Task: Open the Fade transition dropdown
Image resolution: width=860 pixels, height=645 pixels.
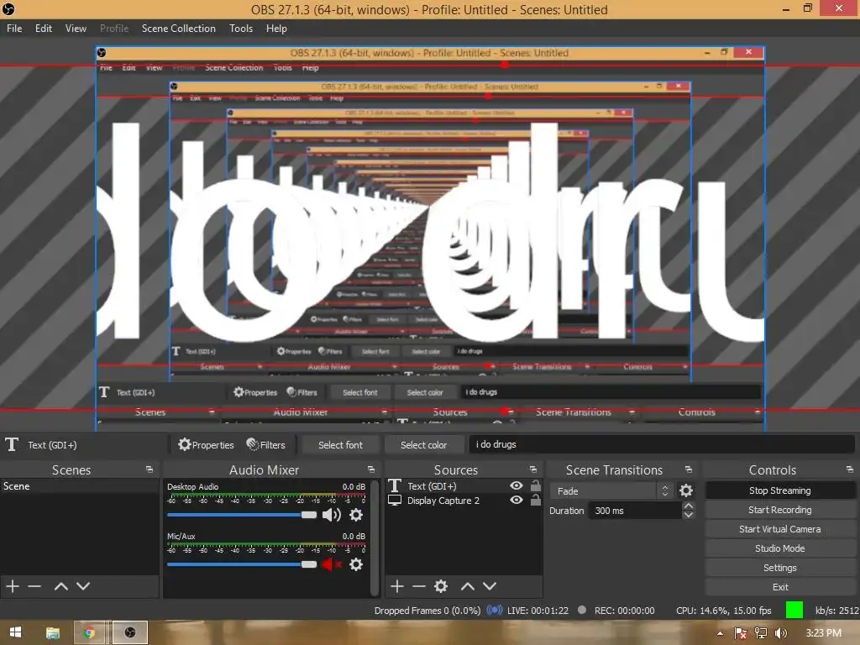Action: pyautogui.click(x=611, y=490)
